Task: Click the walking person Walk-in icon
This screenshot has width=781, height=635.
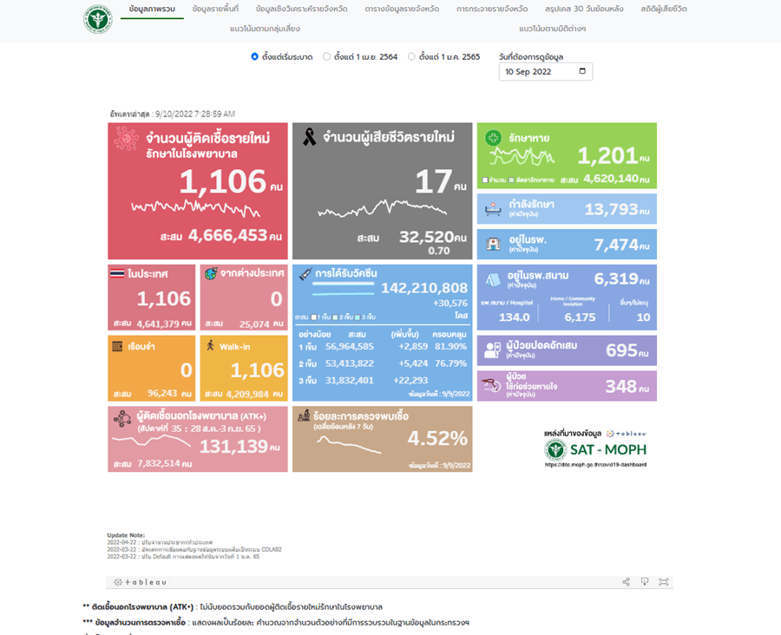Action: coord(210,344)
